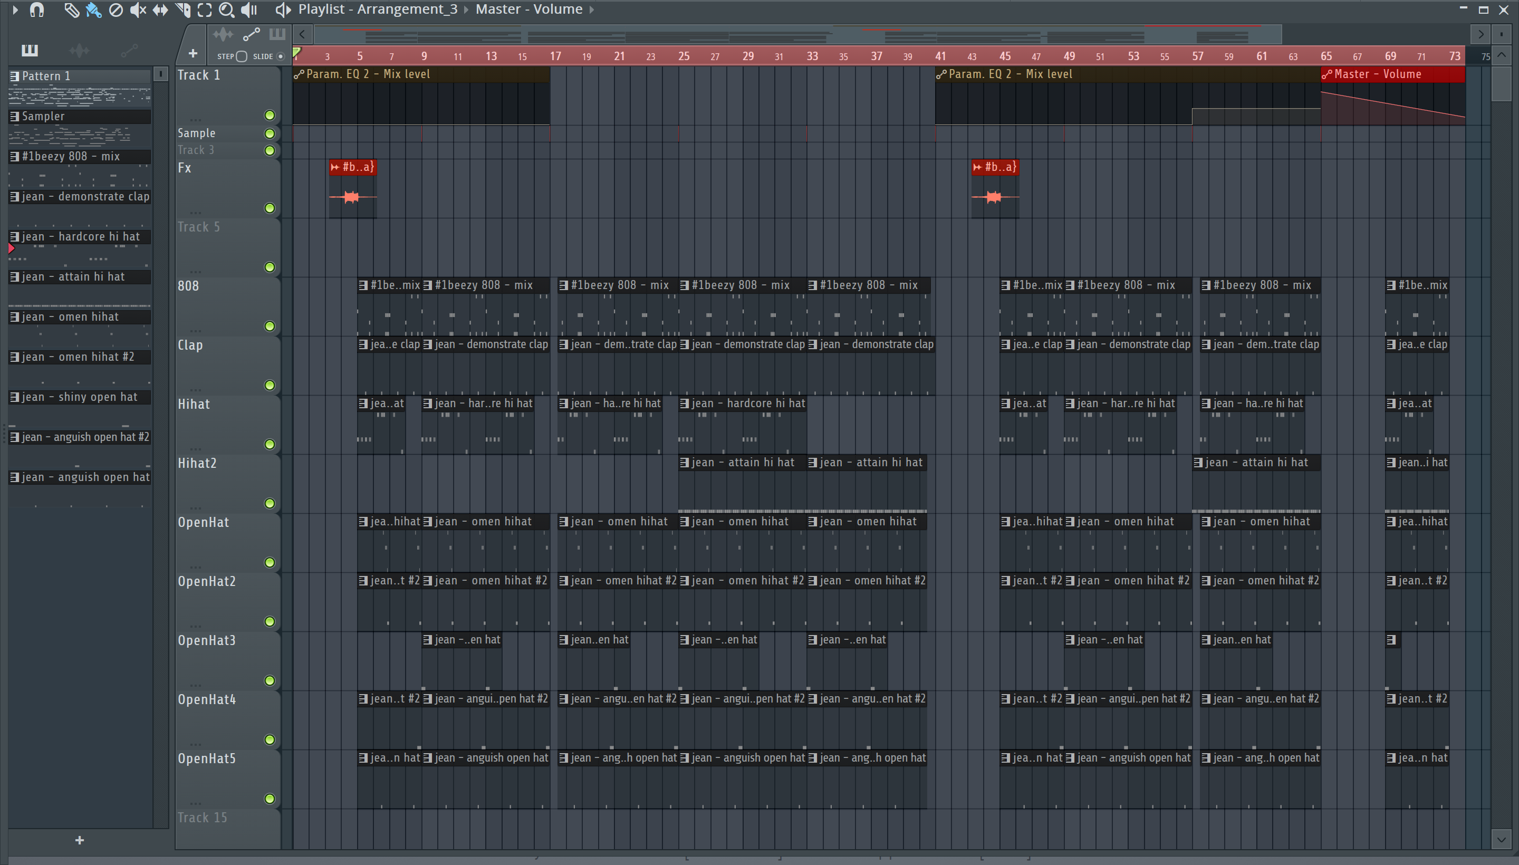Screen dimensions: 1519x865
Task: Click the vertical scrollbar thumb
Action: (x=1501, y=83)
